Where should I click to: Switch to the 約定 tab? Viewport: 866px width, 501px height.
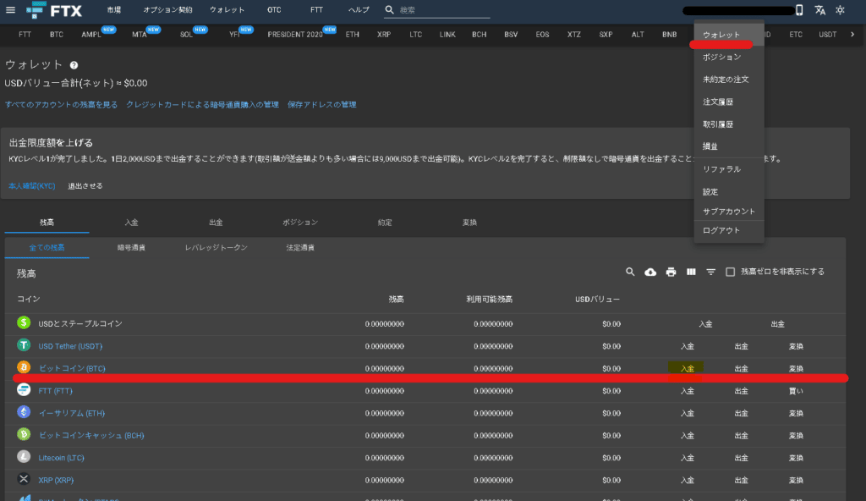pyautogui.click(x=385, y=223)
